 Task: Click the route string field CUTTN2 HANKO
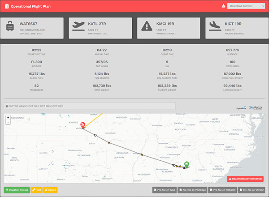(90, 106)
